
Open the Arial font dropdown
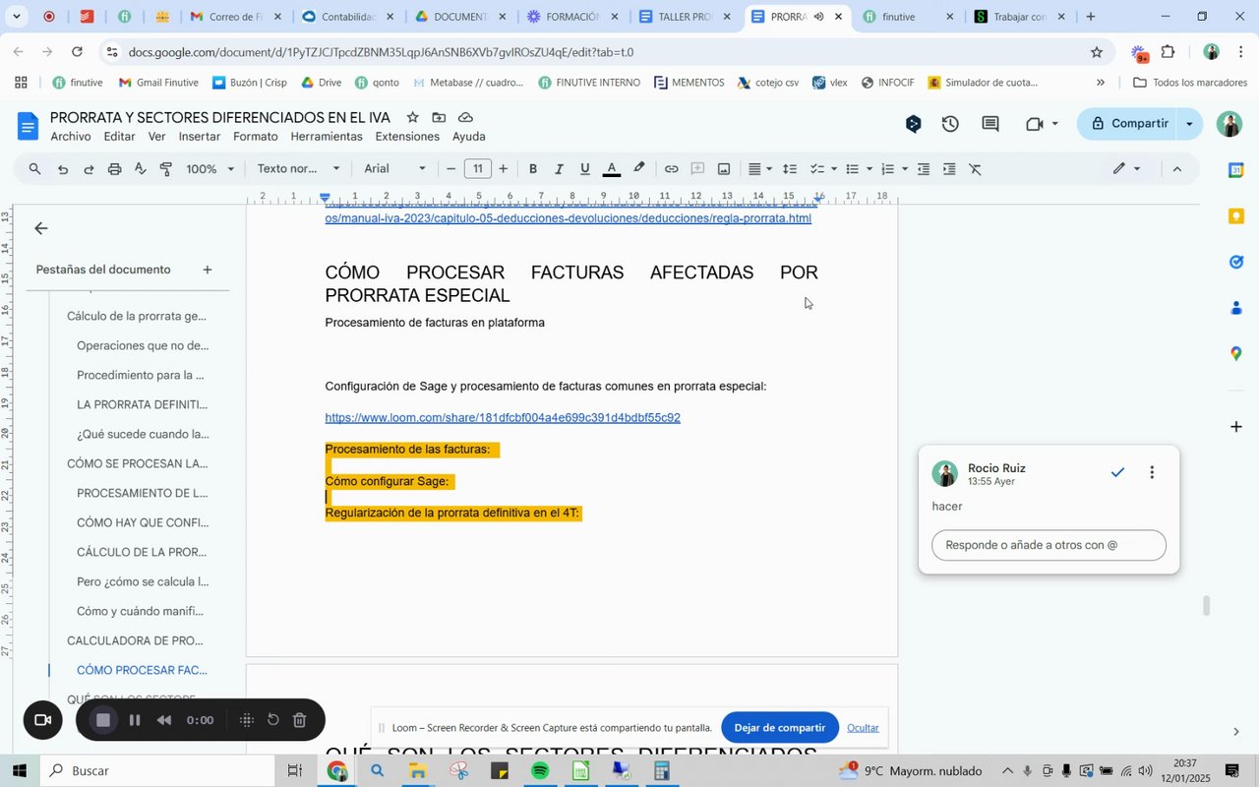pos(395,169)
